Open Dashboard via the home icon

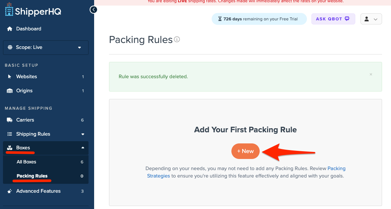pyautogui.click(x=10, y=29)
